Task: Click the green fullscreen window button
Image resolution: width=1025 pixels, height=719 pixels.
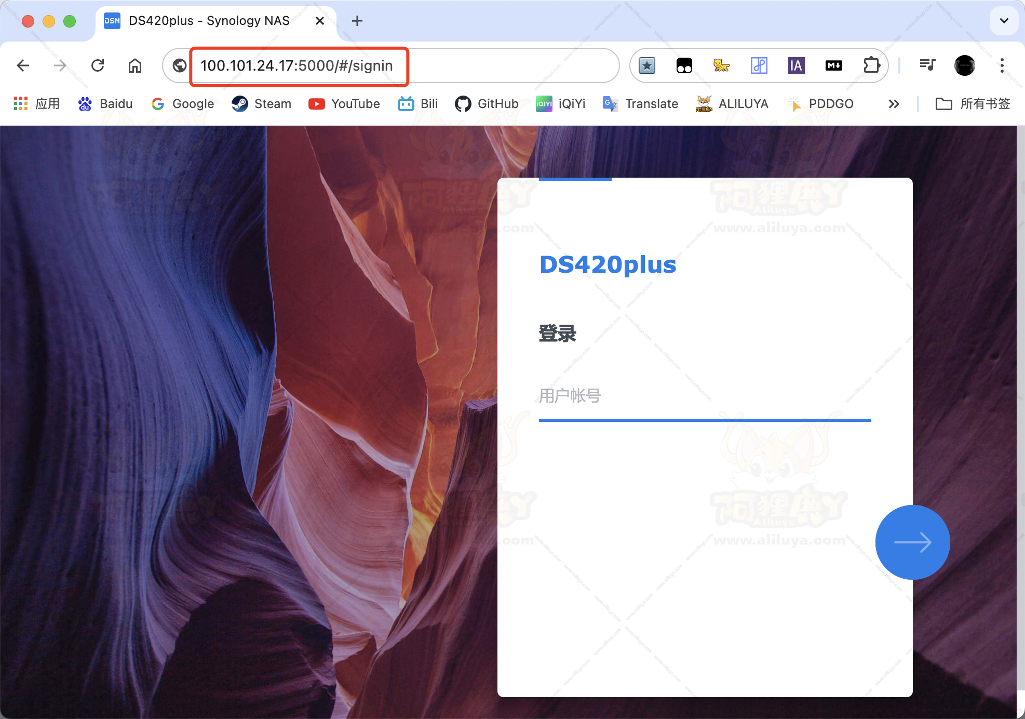Action: point(70,21)
